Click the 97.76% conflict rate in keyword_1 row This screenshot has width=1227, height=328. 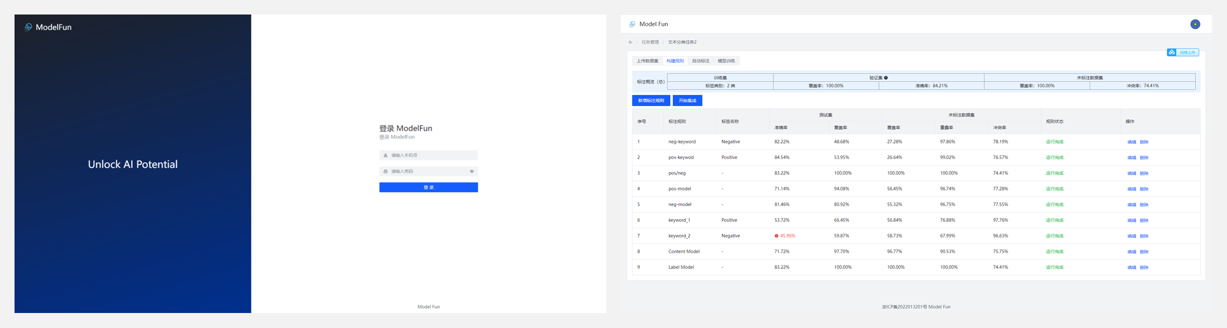1000,220
